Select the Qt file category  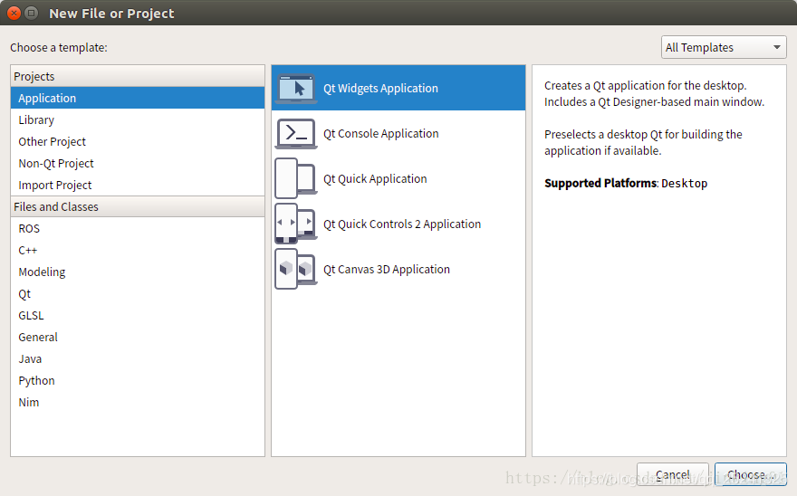pyautogui.click(x=138, y=294)
